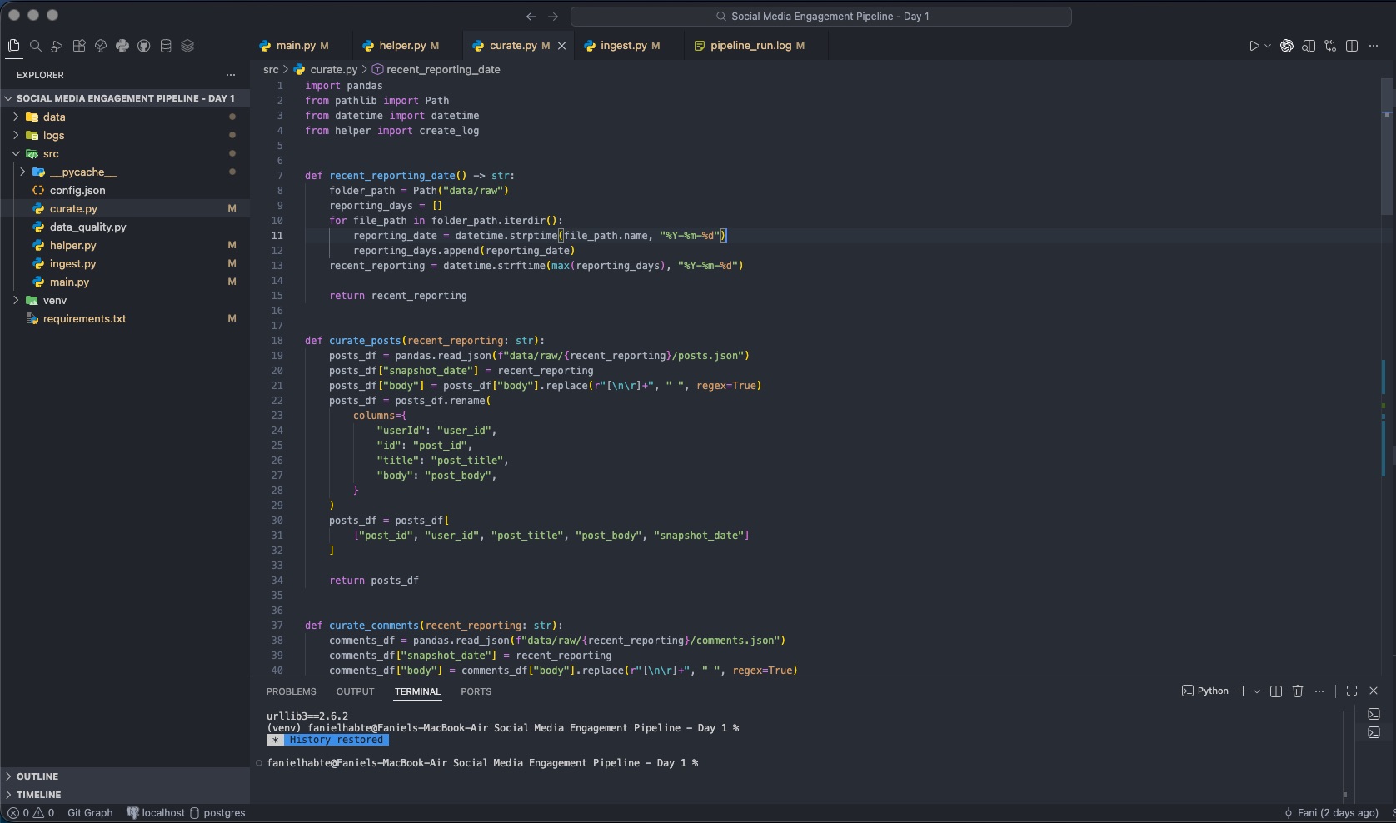The height and width of the screenshot is (823, 1396).
Task: Open the run options dropdown arrow
Action: (x=1268, y=47)
